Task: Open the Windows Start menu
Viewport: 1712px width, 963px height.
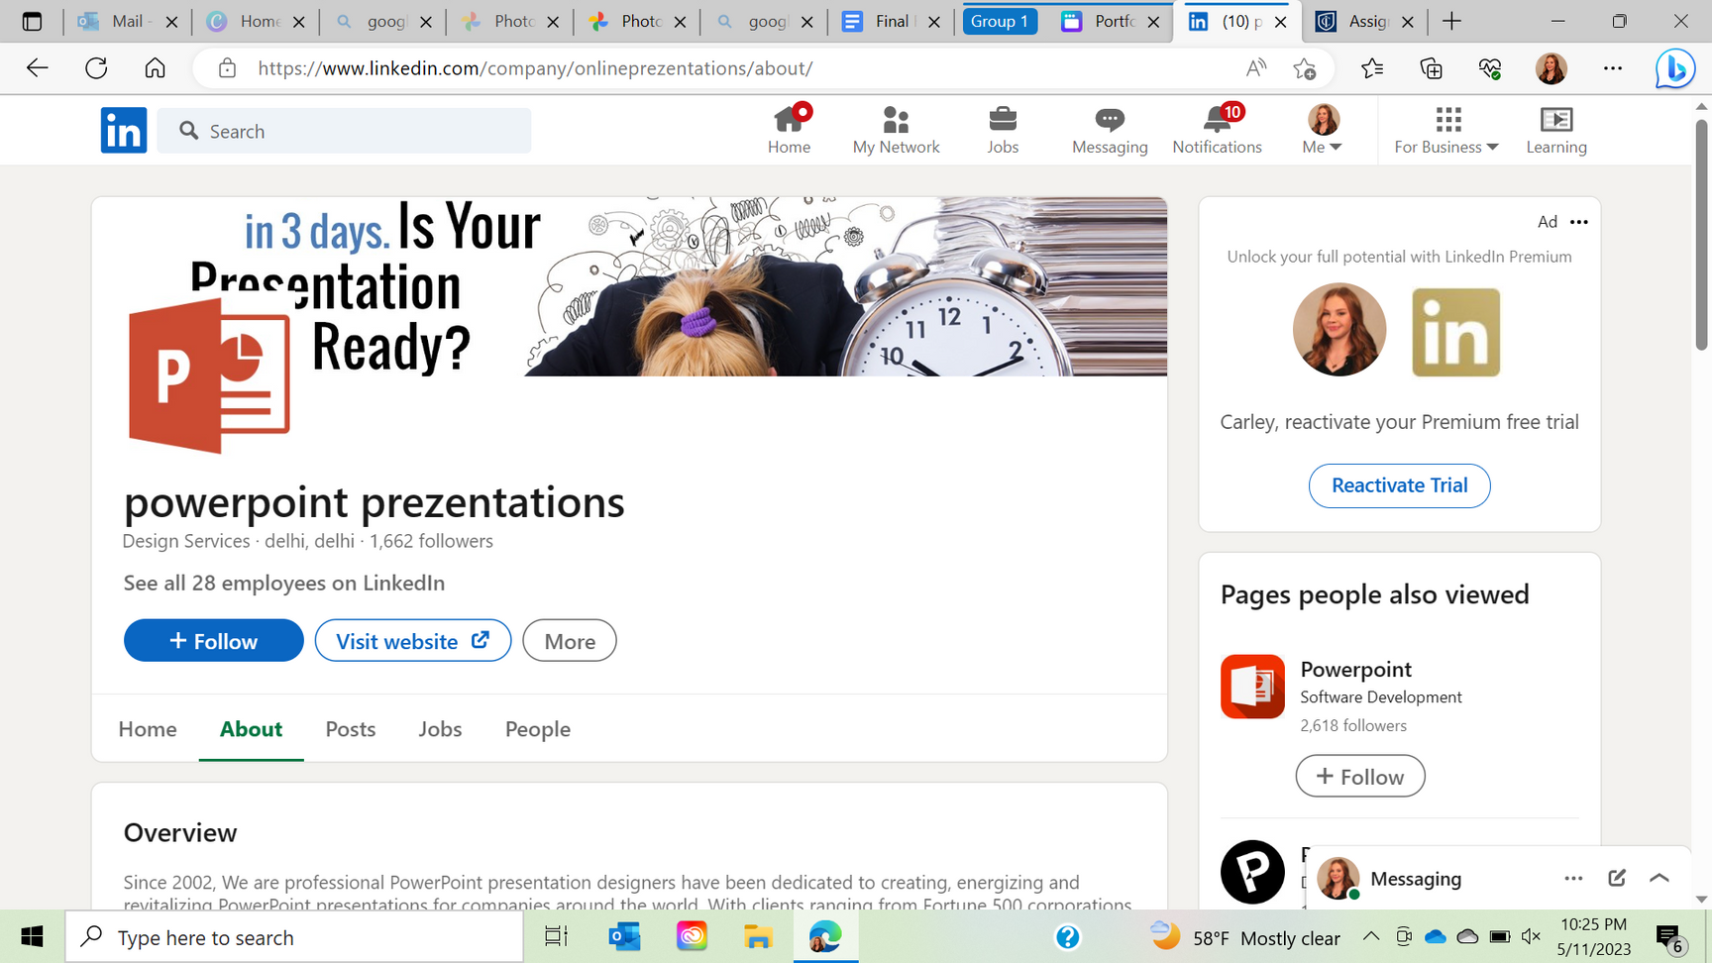Action: (32, 936)
